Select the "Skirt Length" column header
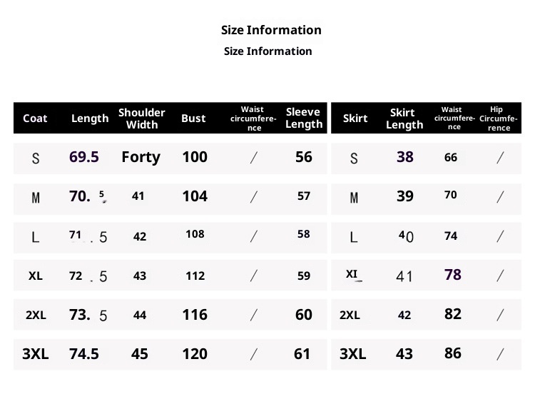This screenshot has width=535, height=419. [404, 118]
